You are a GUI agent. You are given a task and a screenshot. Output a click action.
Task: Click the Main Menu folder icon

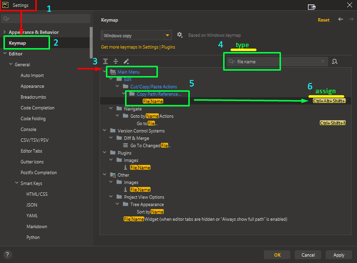pos(113,72)
